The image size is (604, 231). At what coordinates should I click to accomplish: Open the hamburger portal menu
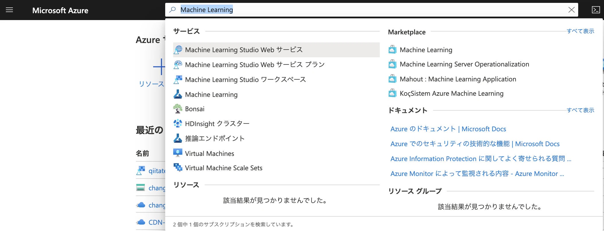tap(9, 10)
